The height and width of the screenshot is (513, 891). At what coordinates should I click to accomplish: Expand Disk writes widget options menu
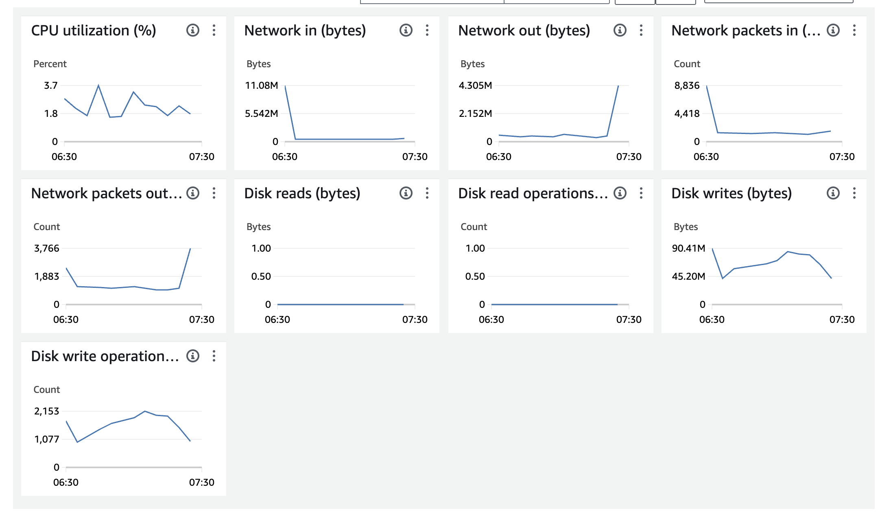[x=854, y=193]
